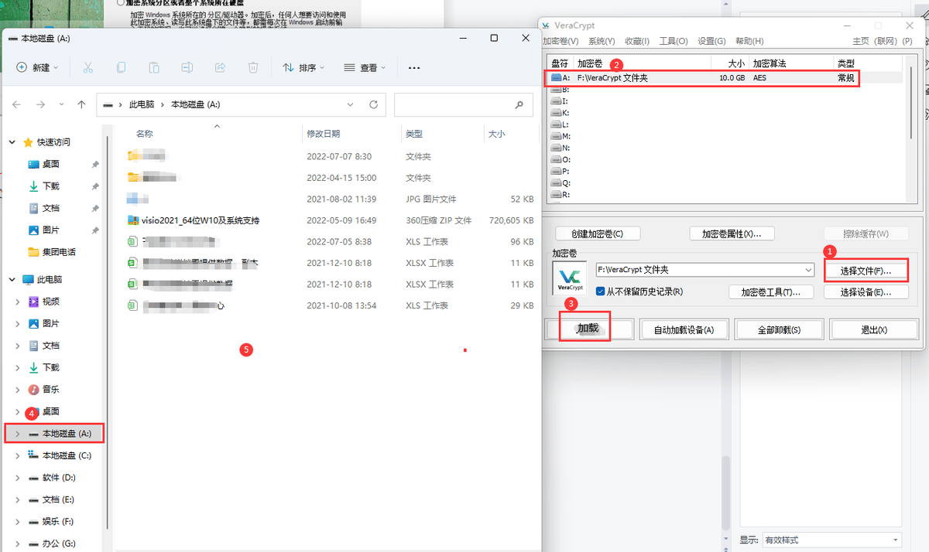This screenshot has height=552, width=929.
Task: Open VeraCrypt volume path dropdown
Action: pos(809,270)
